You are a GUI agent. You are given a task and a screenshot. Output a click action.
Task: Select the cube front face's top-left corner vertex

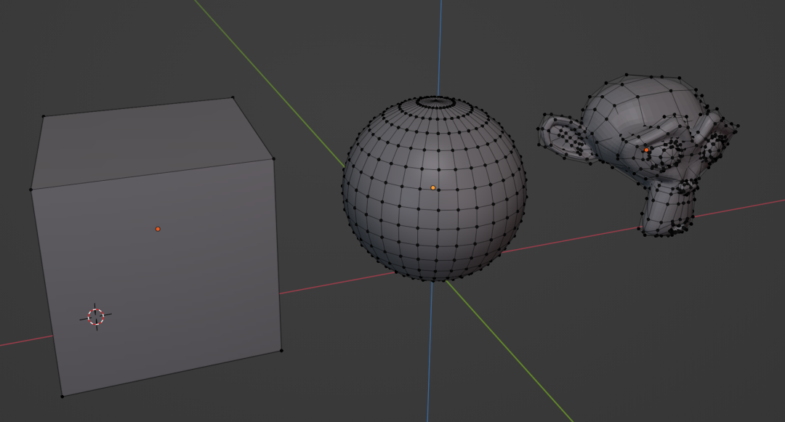[31, 190]
